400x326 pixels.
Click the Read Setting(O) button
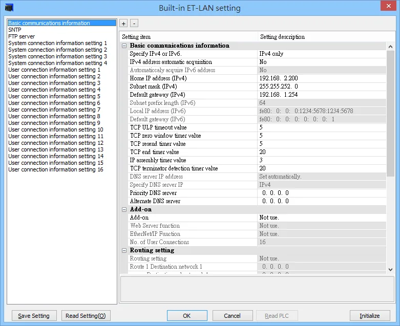click(86, 316)
